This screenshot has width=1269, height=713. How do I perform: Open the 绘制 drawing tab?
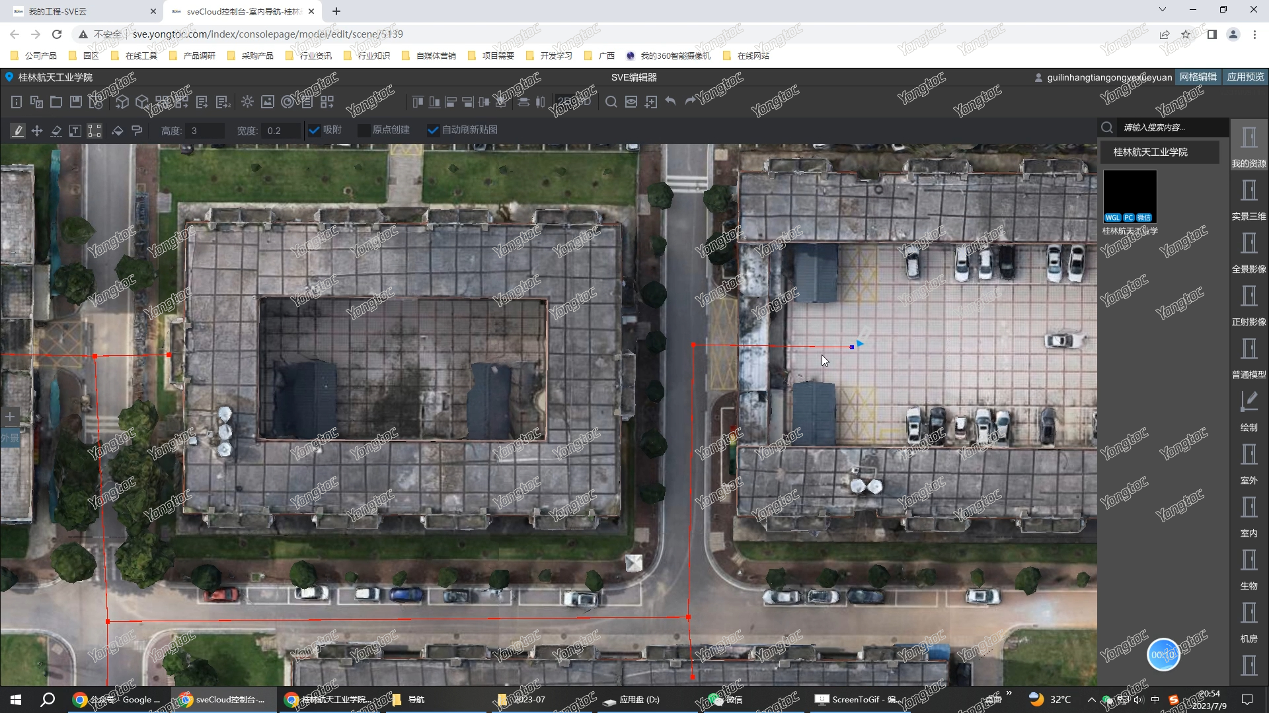click(x=1249, y=411)
